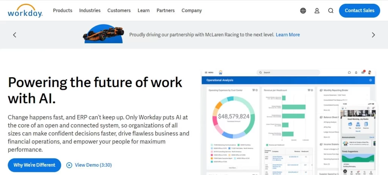Follow the Learn More link in banner

288,35
